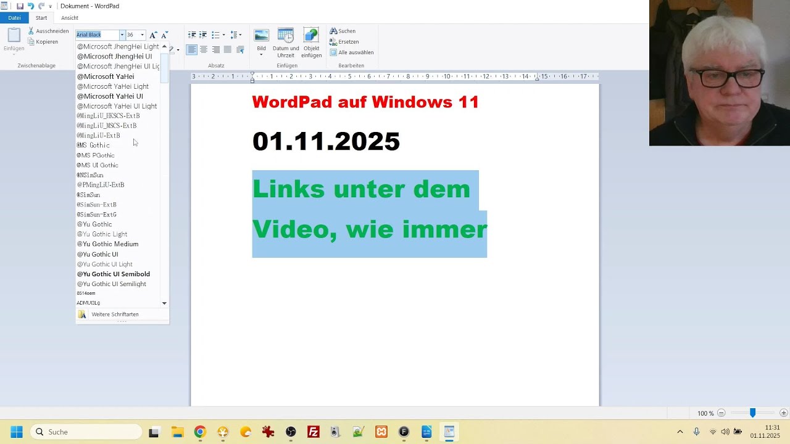Open the Datei menu

point(14,18)
